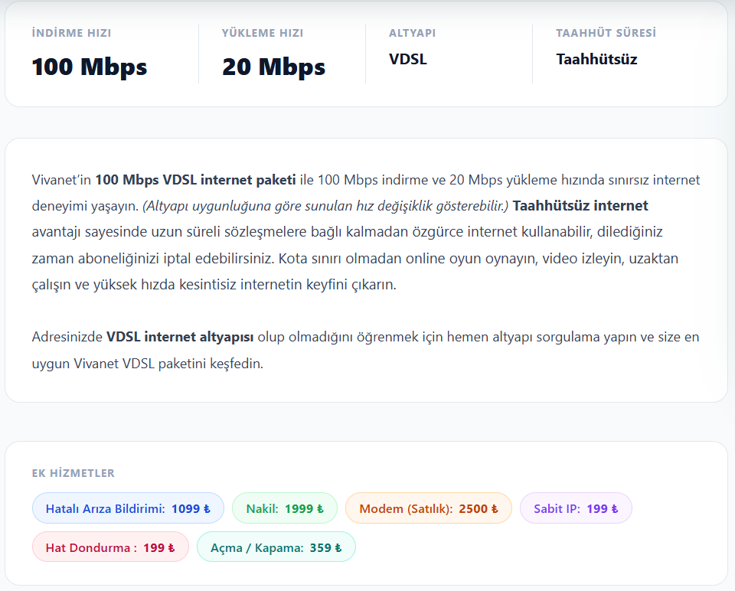Click the ALTYAPI label
The width and height of the screenshot is (735, 591).
[412, 33]
